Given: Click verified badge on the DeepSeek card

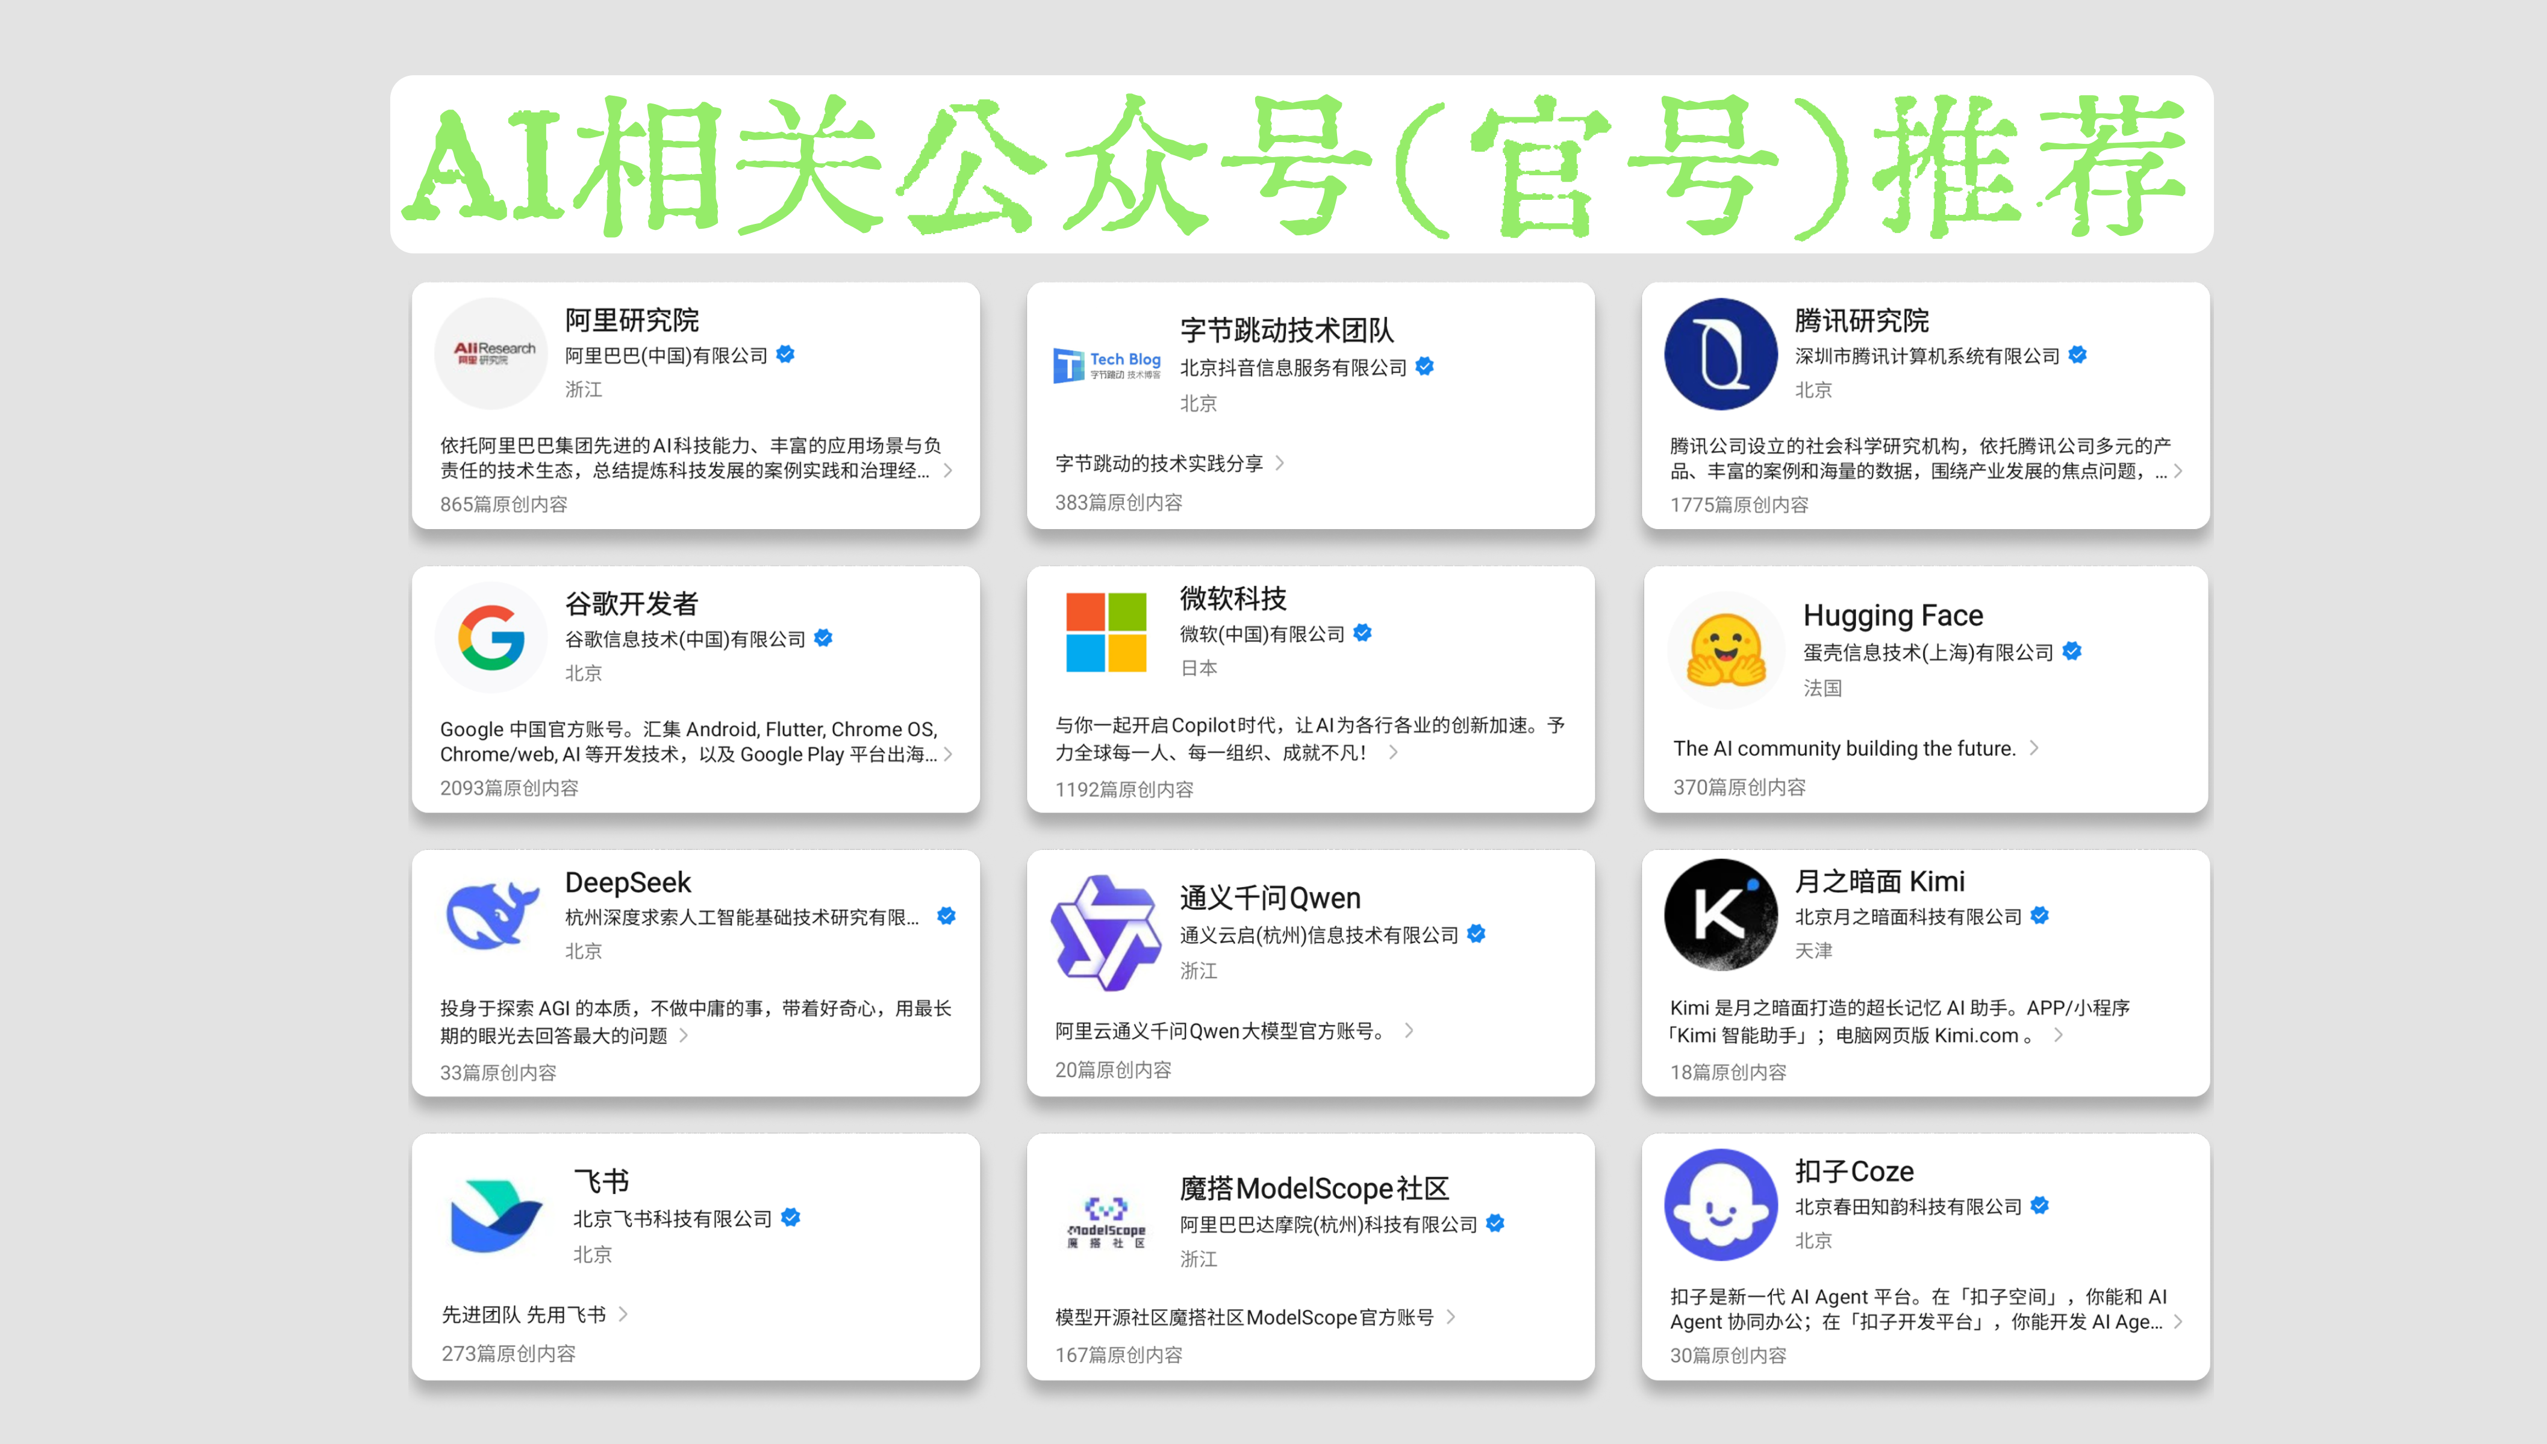Looking at the screenshot, I should click(x=947, y=916).
